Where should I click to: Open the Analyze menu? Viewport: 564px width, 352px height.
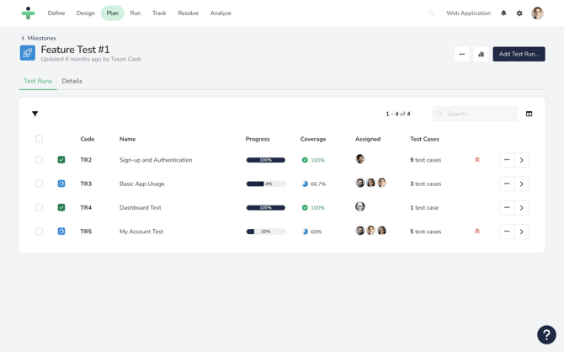221,13
